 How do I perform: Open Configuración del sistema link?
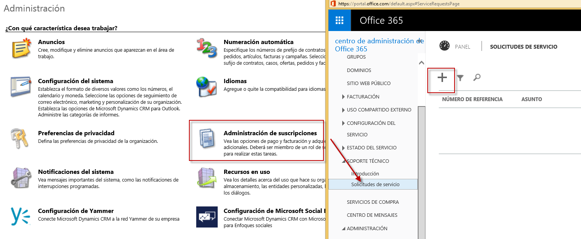point(75,81)
